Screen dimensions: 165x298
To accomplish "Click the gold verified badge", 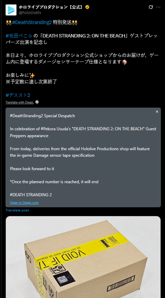I will (87, 7).
